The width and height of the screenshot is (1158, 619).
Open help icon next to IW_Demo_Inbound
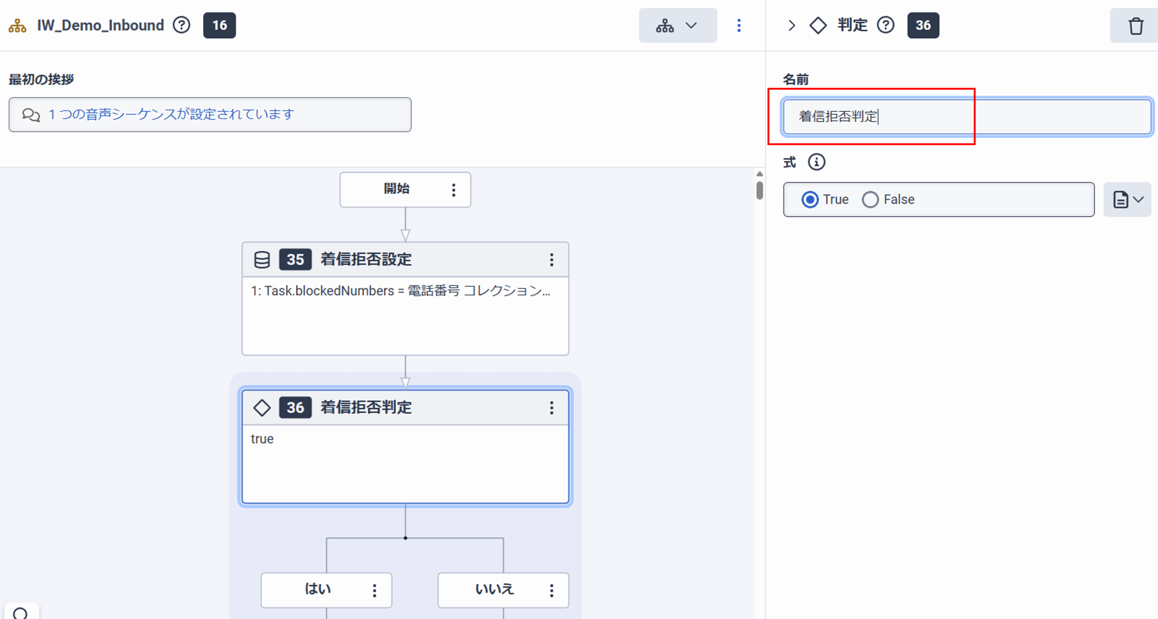182,25
